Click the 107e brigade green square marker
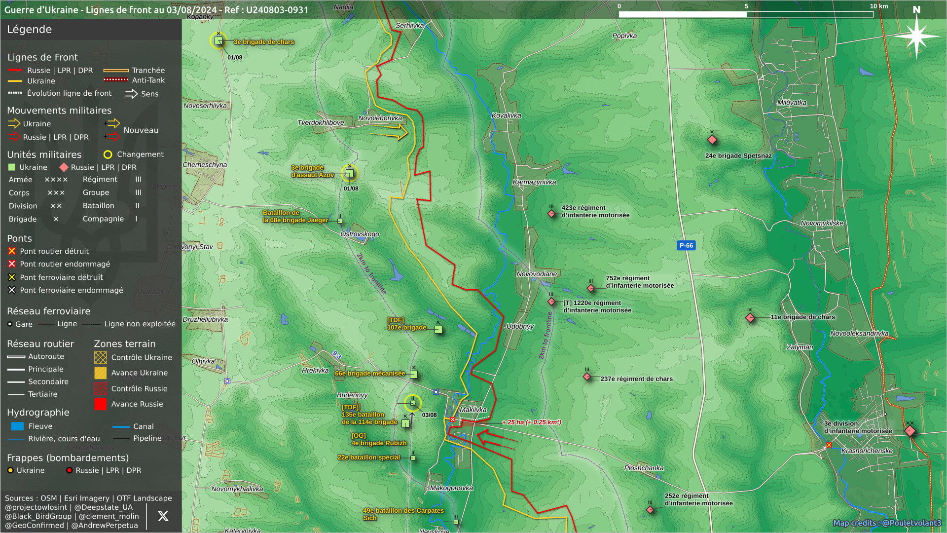Image resolution: width=947 pixels, height=533 pixels. [x=438, y=330]
